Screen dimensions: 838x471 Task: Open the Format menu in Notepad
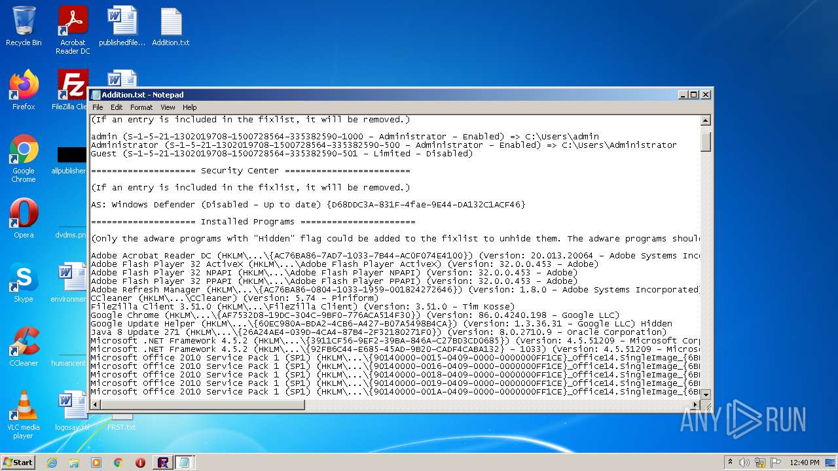coord(141,107)
